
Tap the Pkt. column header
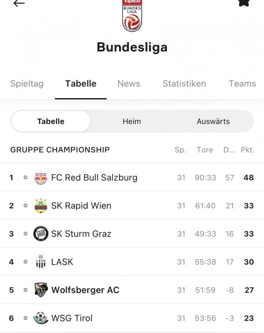click(248, 150)
